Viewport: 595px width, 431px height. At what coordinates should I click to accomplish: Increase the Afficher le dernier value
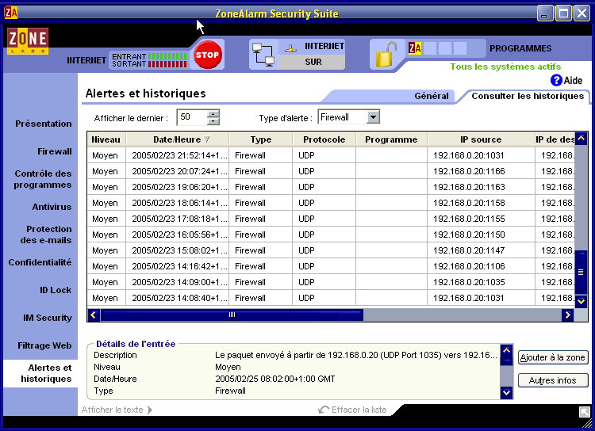213,114
